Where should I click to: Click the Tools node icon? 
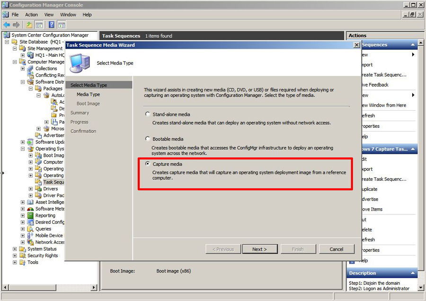pyautogui.click(x=23, y=262)
